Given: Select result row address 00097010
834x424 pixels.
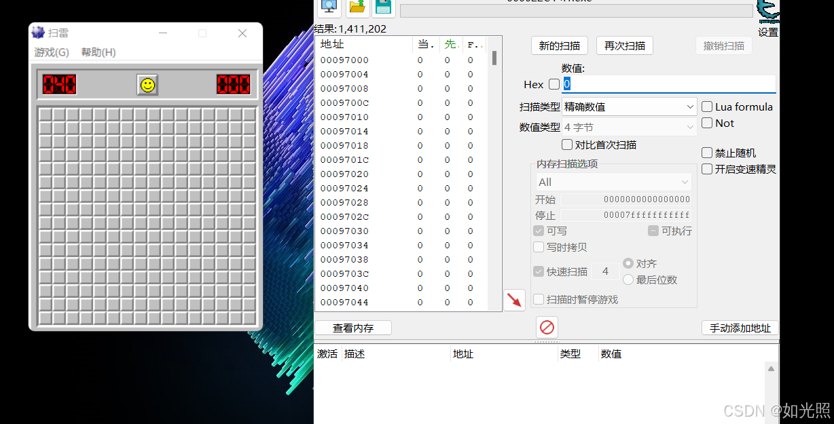Looking at the screenshot, I should (x=402, y=117).
